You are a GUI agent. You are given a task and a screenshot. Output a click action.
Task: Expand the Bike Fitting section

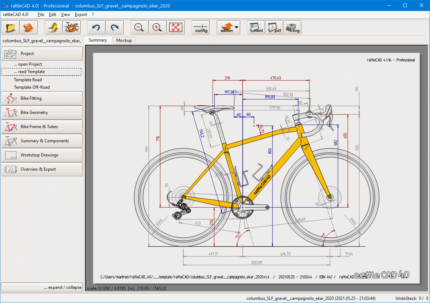42,98
